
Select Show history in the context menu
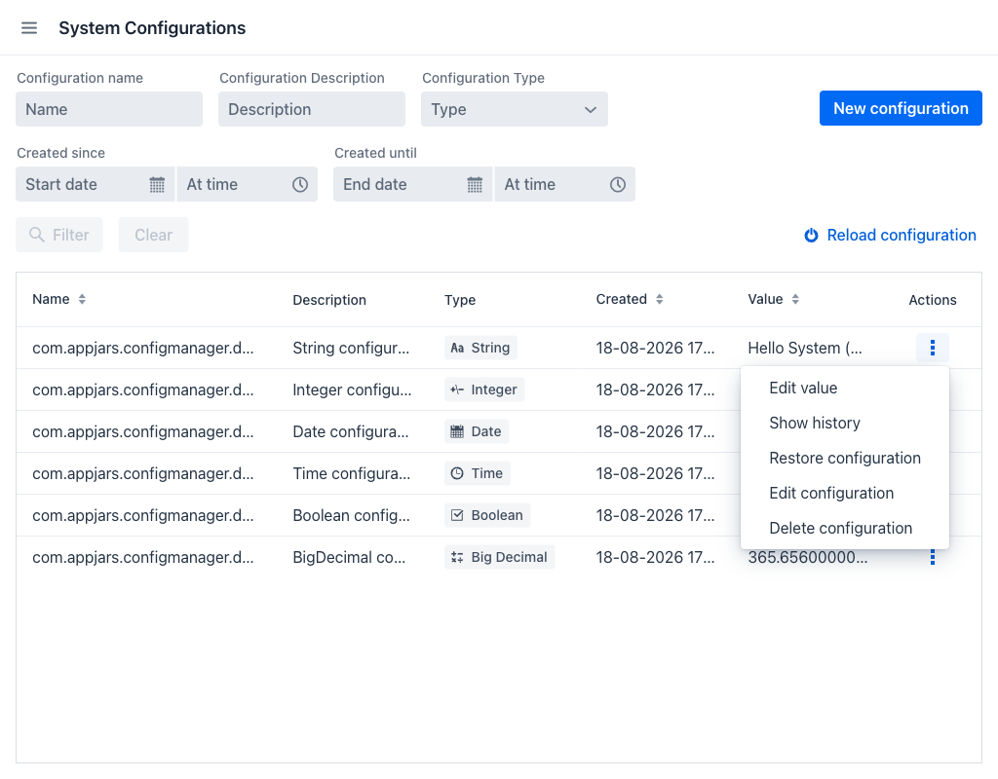tap(845, 423)
